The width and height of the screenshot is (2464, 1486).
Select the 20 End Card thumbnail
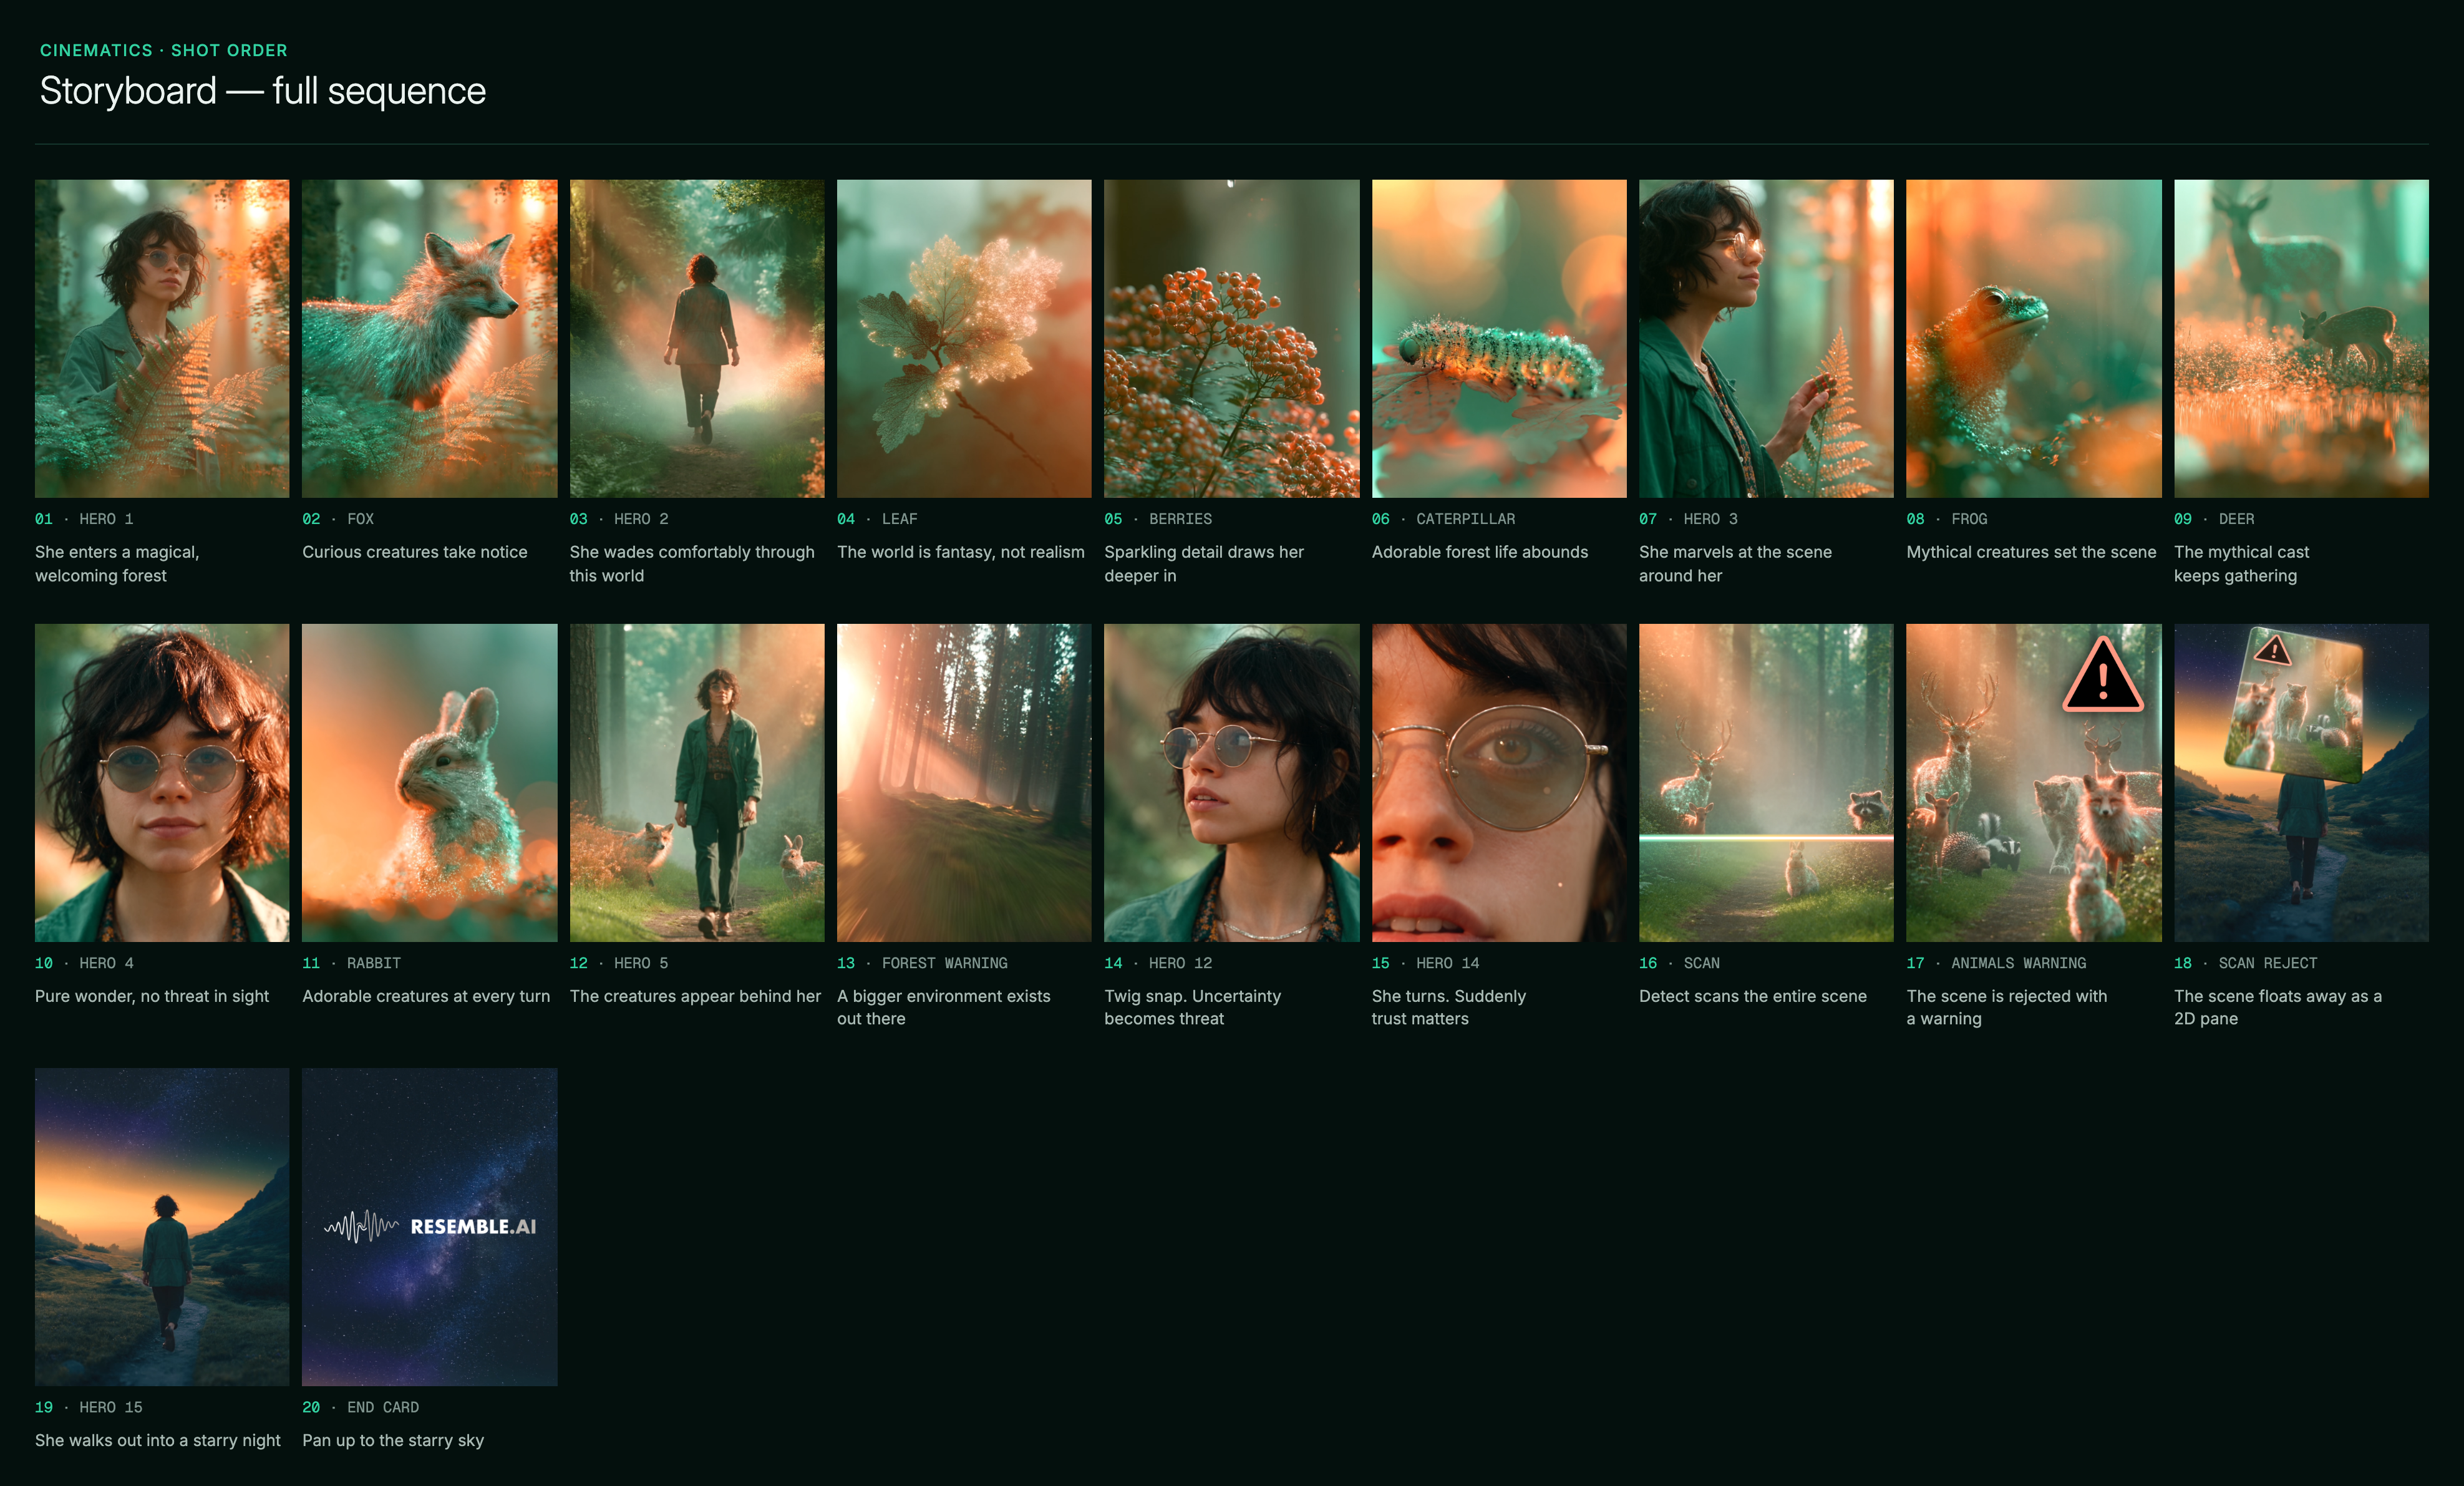coord(430,1227)
